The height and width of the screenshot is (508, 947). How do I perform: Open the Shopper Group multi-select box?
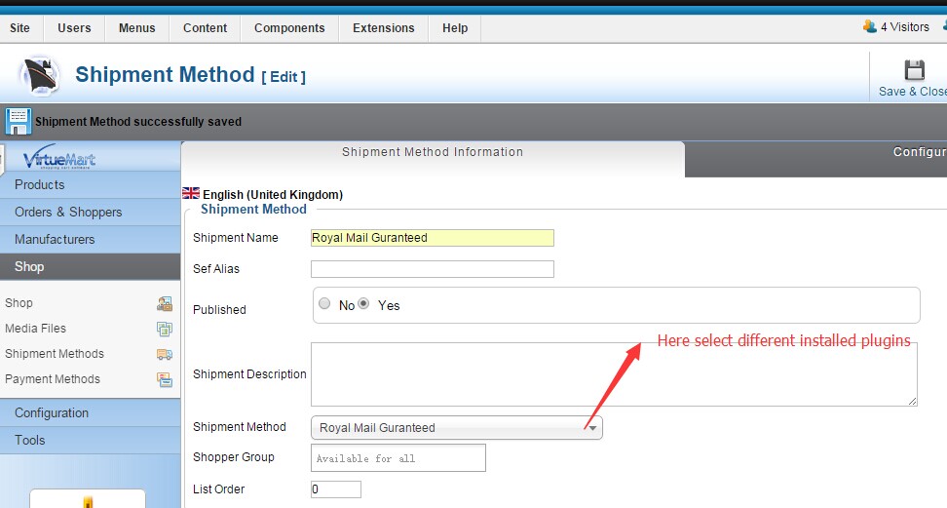[398, 458]
